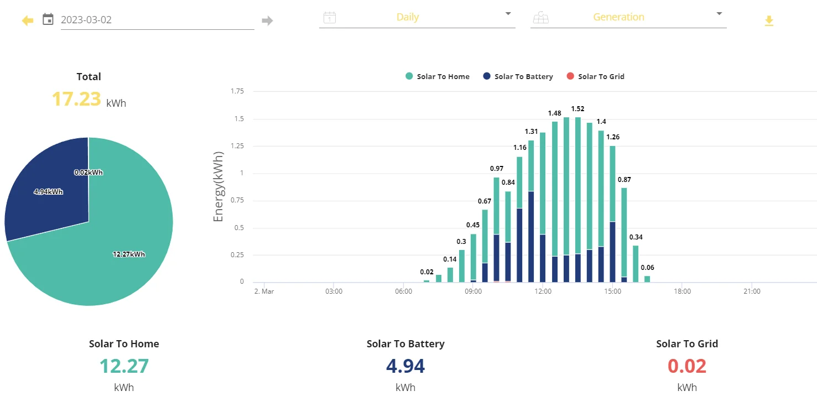Click the download data icon
Screen dimensions: 817x396
[769, 21]
